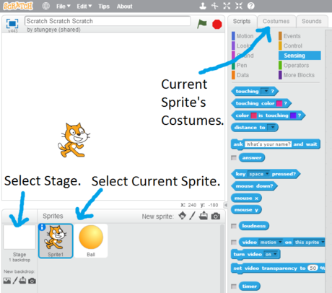332x293 pixels.
Task: Open Sprite1 info button
Action: pyautogui.click(x=42, y=227)
